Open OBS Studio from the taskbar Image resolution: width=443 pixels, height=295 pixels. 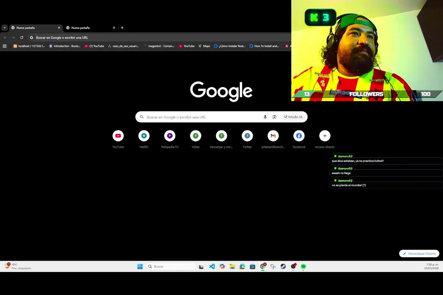(x=293, y=266)
